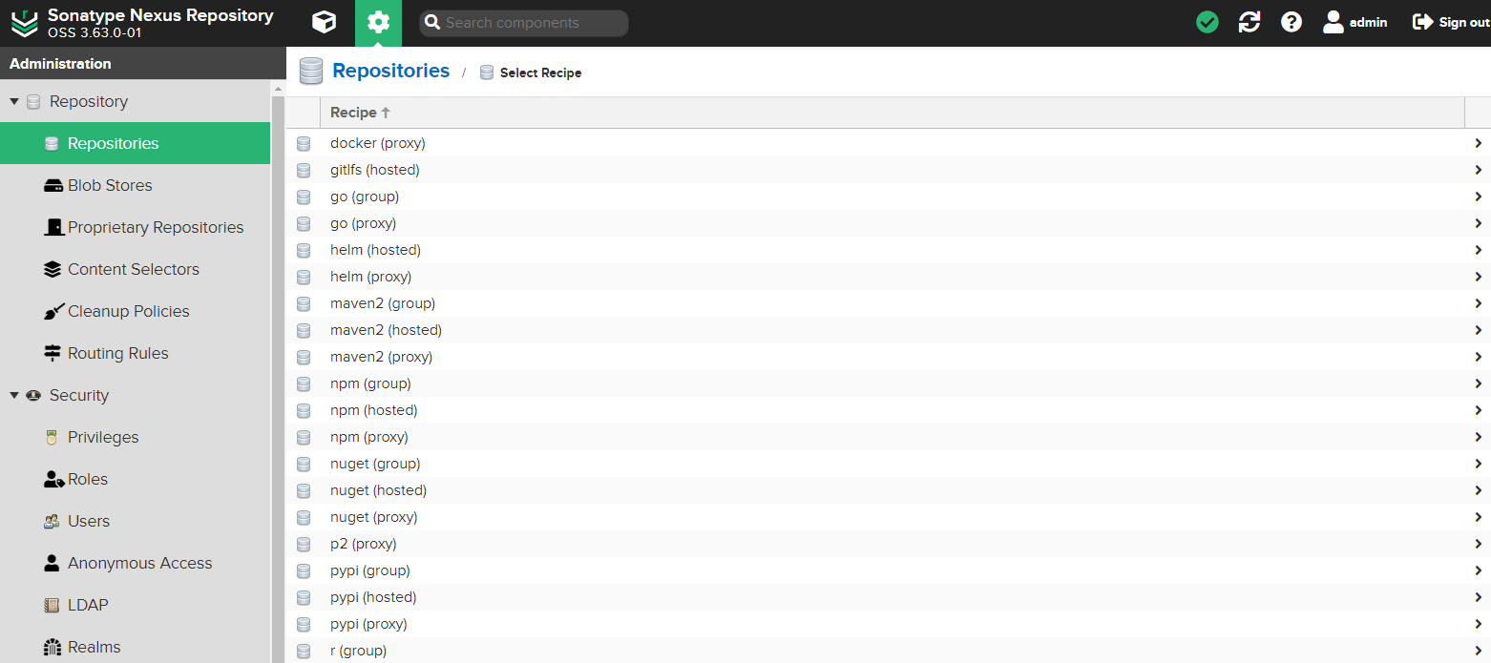The image size is (1491, 663).
Task: Open Content Selectors
Action: [x=136, y=269]
